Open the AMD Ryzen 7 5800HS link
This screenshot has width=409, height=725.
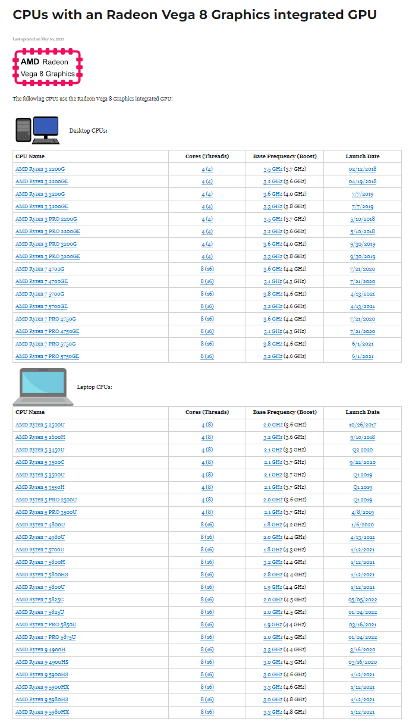coord(42,575)
